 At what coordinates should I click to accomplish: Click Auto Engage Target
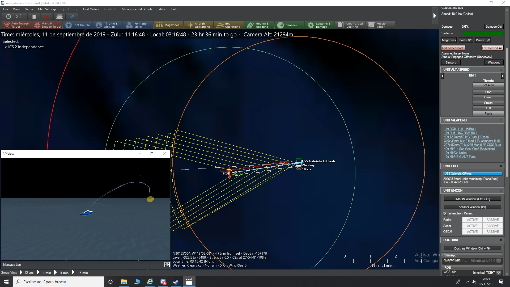click(16, 25)
